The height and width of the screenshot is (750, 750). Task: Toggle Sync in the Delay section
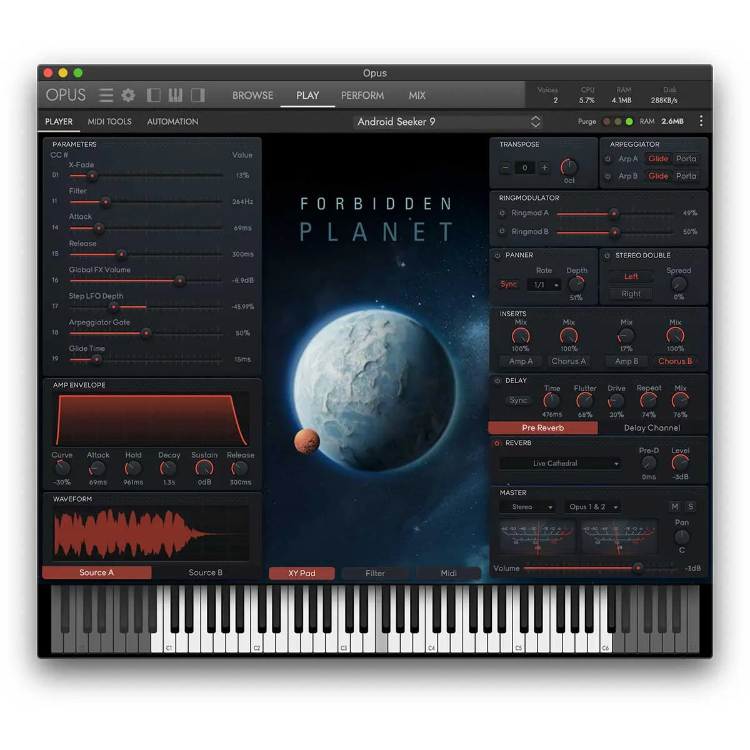[x=517, y=400]
